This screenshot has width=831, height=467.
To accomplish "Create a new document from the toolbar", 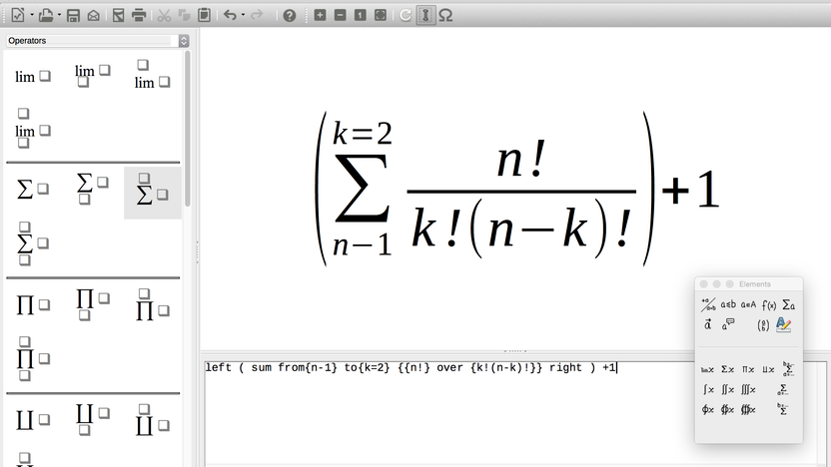I will click(18, 15).
